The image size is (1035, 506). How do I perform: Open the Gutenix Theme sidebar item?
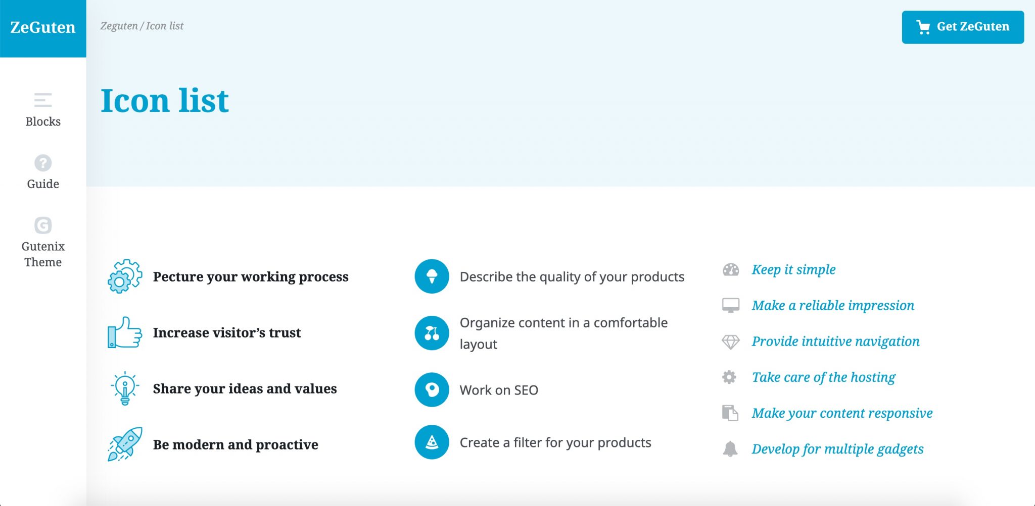pyautogui.click(x=43, y=243)
